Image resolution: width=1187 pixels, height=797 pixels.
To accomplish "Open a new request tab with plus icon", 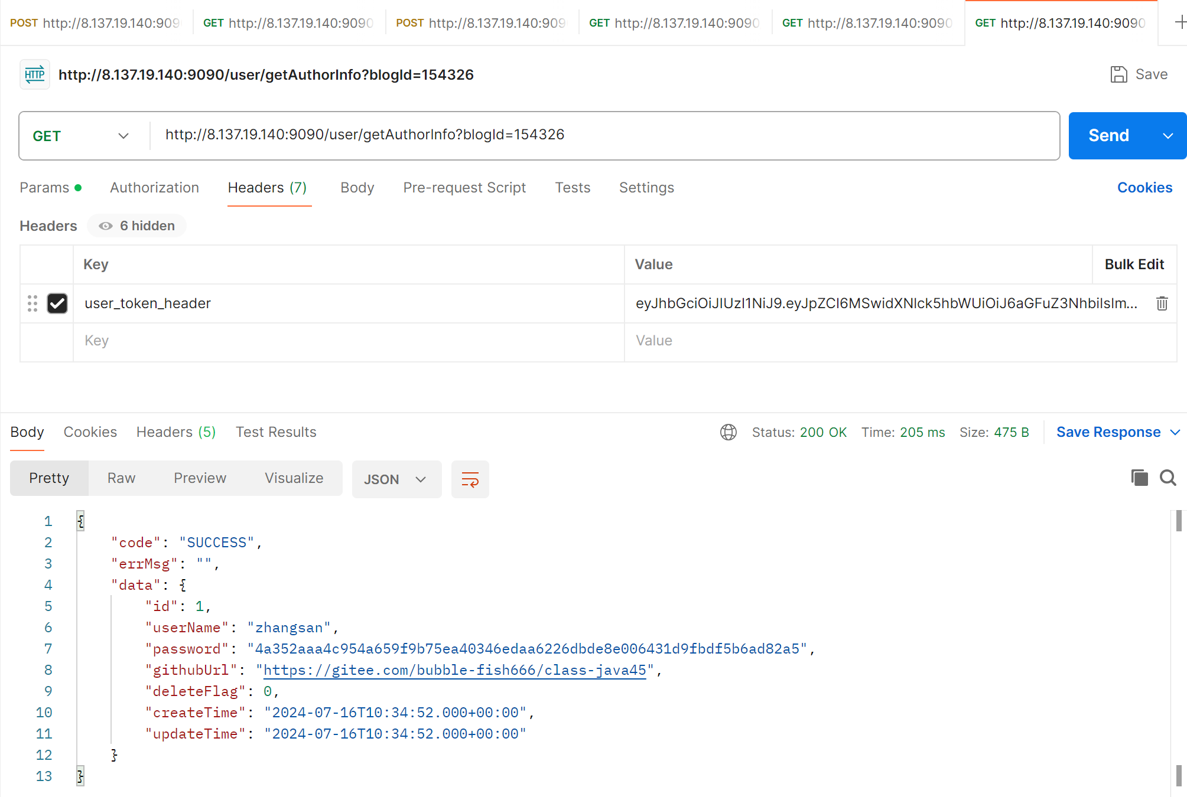I will tap(1180, 22).
